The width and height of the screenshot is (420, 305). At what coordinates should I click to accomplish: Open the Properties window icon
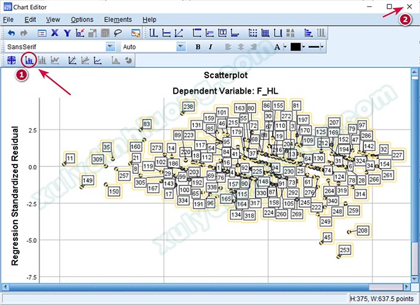(42, 33)
